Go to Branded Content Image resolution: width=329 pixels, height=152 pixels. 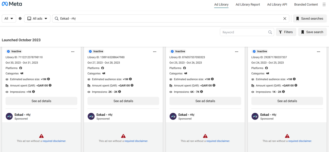click(x=306, y=4)
